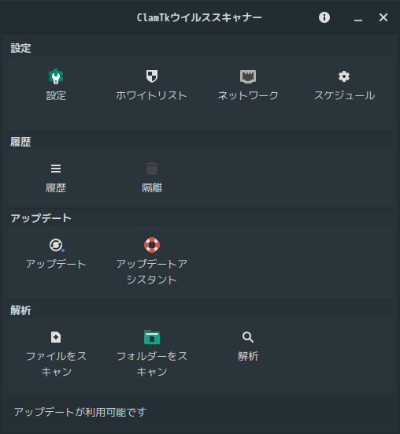
Task: Click the スケジュール text label
Action: coord(344,96)
